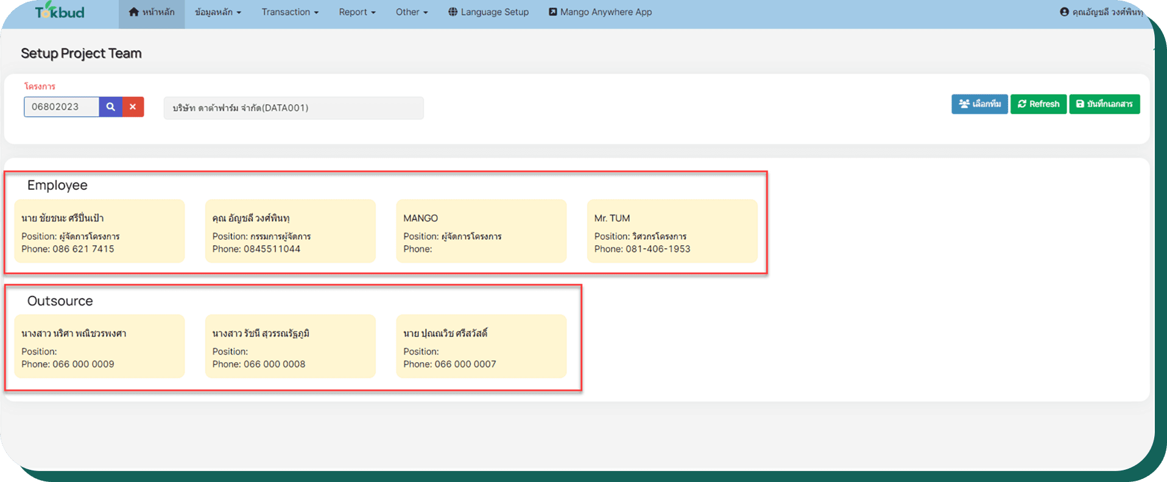Click the blue search magnifier icon
1167x482 pixels.
110,107
